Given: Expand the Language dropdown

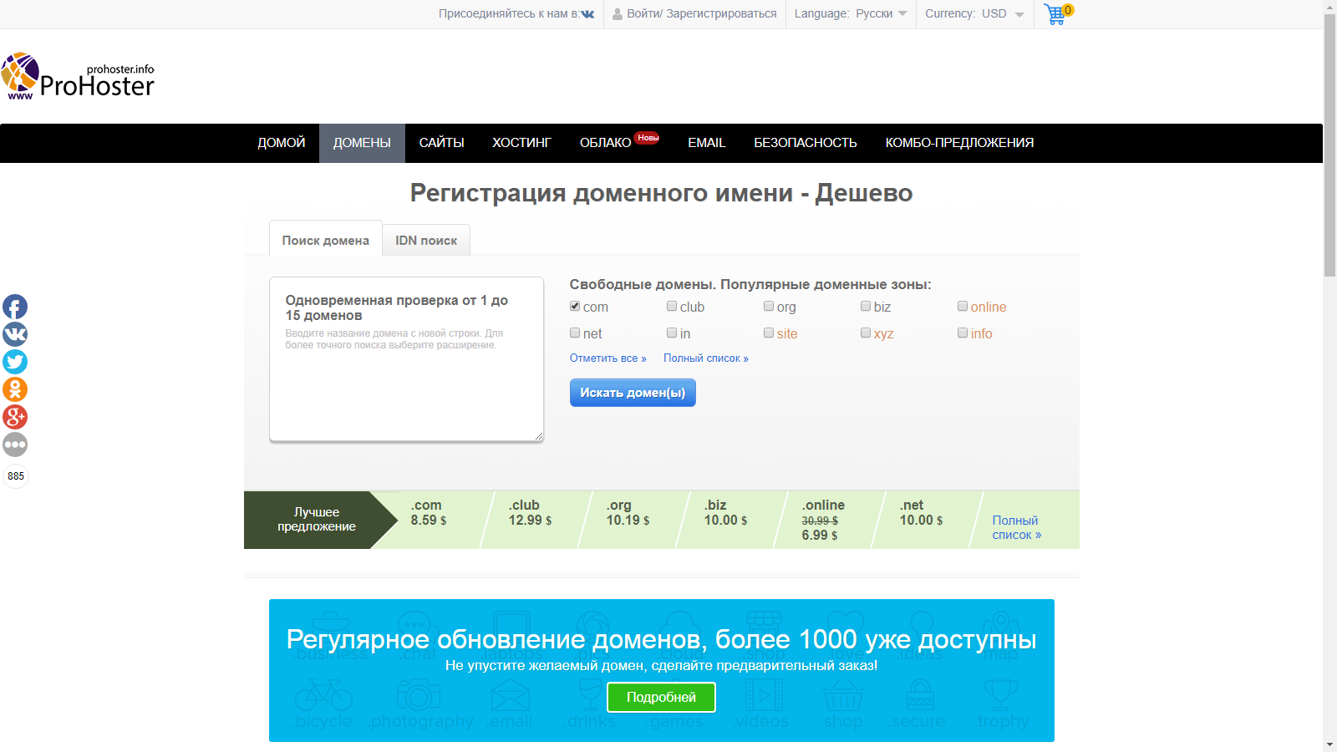Looking at the screenshot, I should [x=851, y=14].
